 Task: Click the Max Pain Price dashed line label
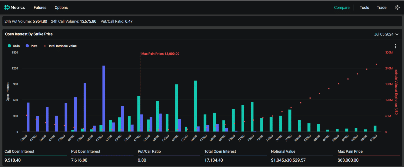click(160, 54)
